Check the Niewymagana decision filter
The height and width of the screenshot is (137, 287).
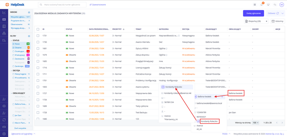13,74
